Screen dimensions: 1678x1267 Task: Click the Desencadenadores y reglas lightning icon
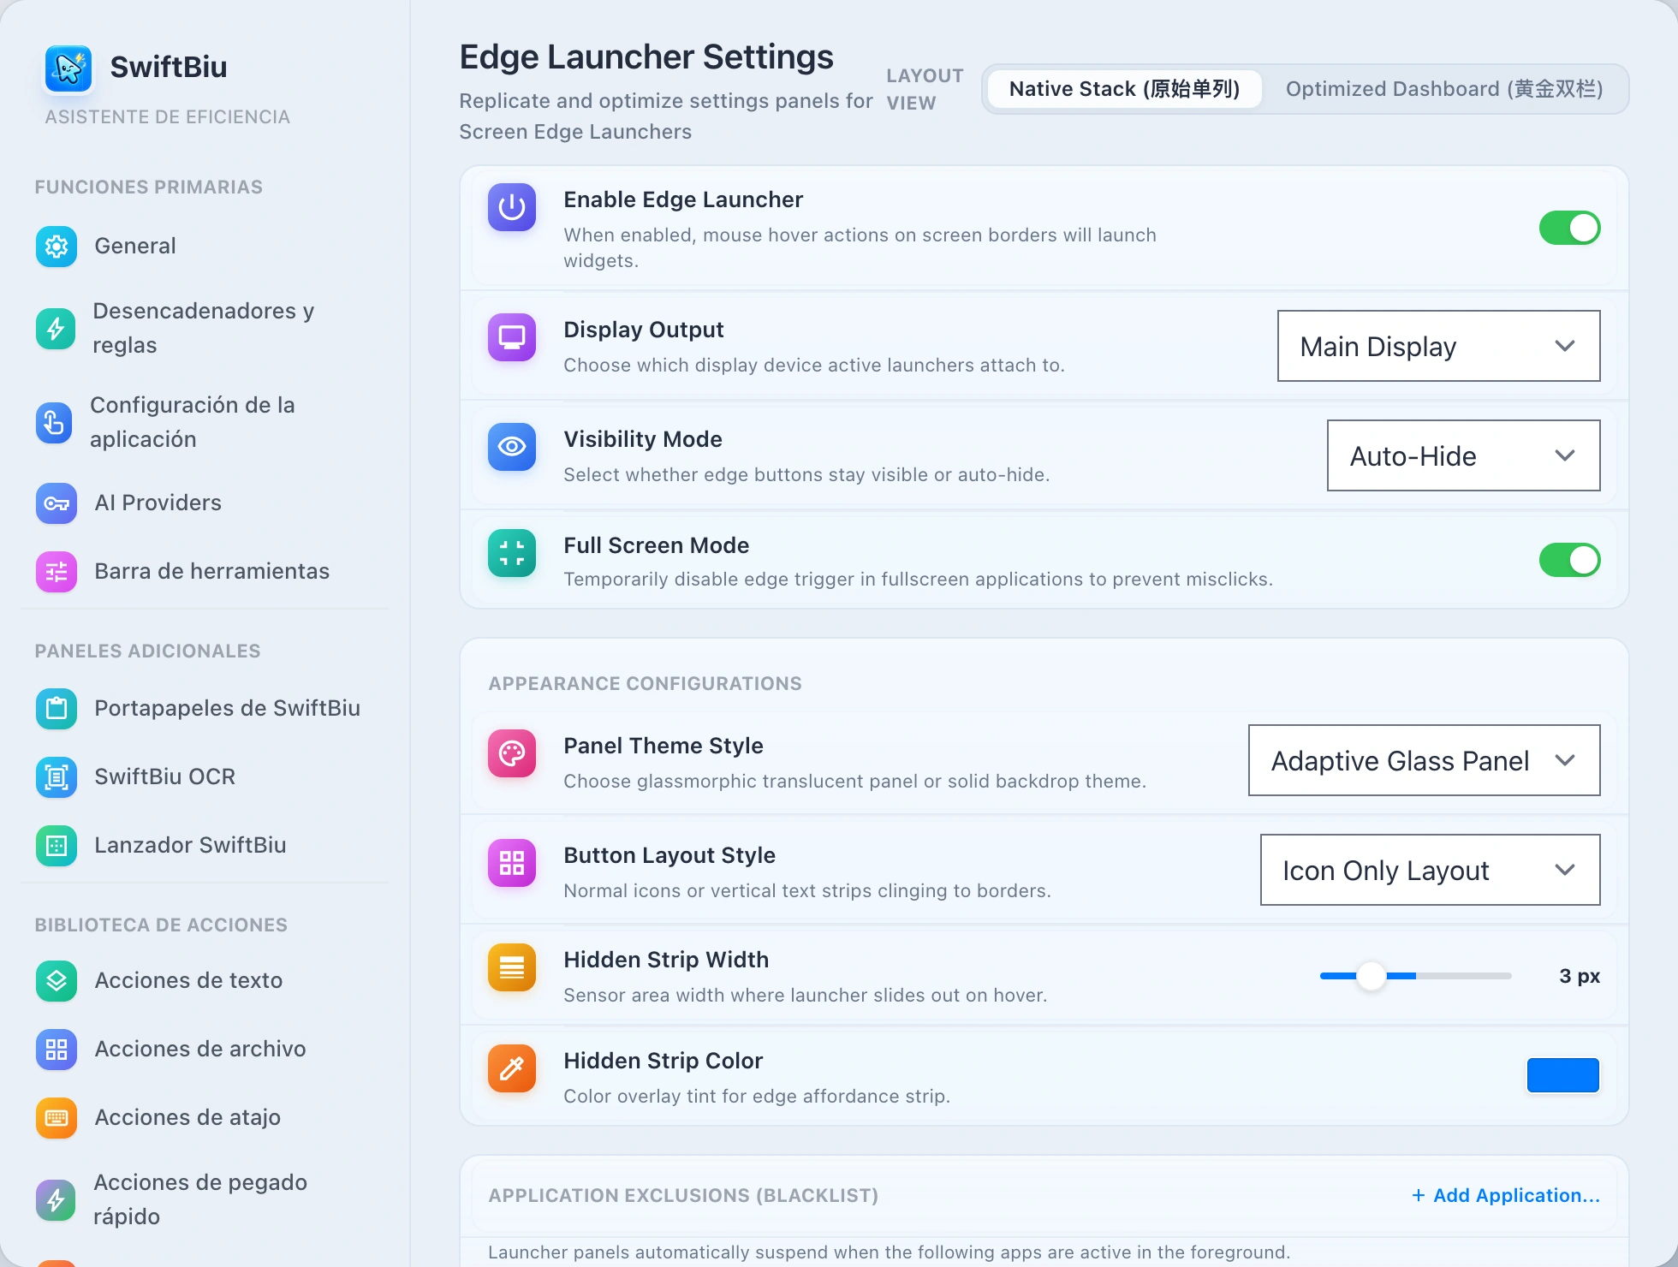click(x=56, y=329)
